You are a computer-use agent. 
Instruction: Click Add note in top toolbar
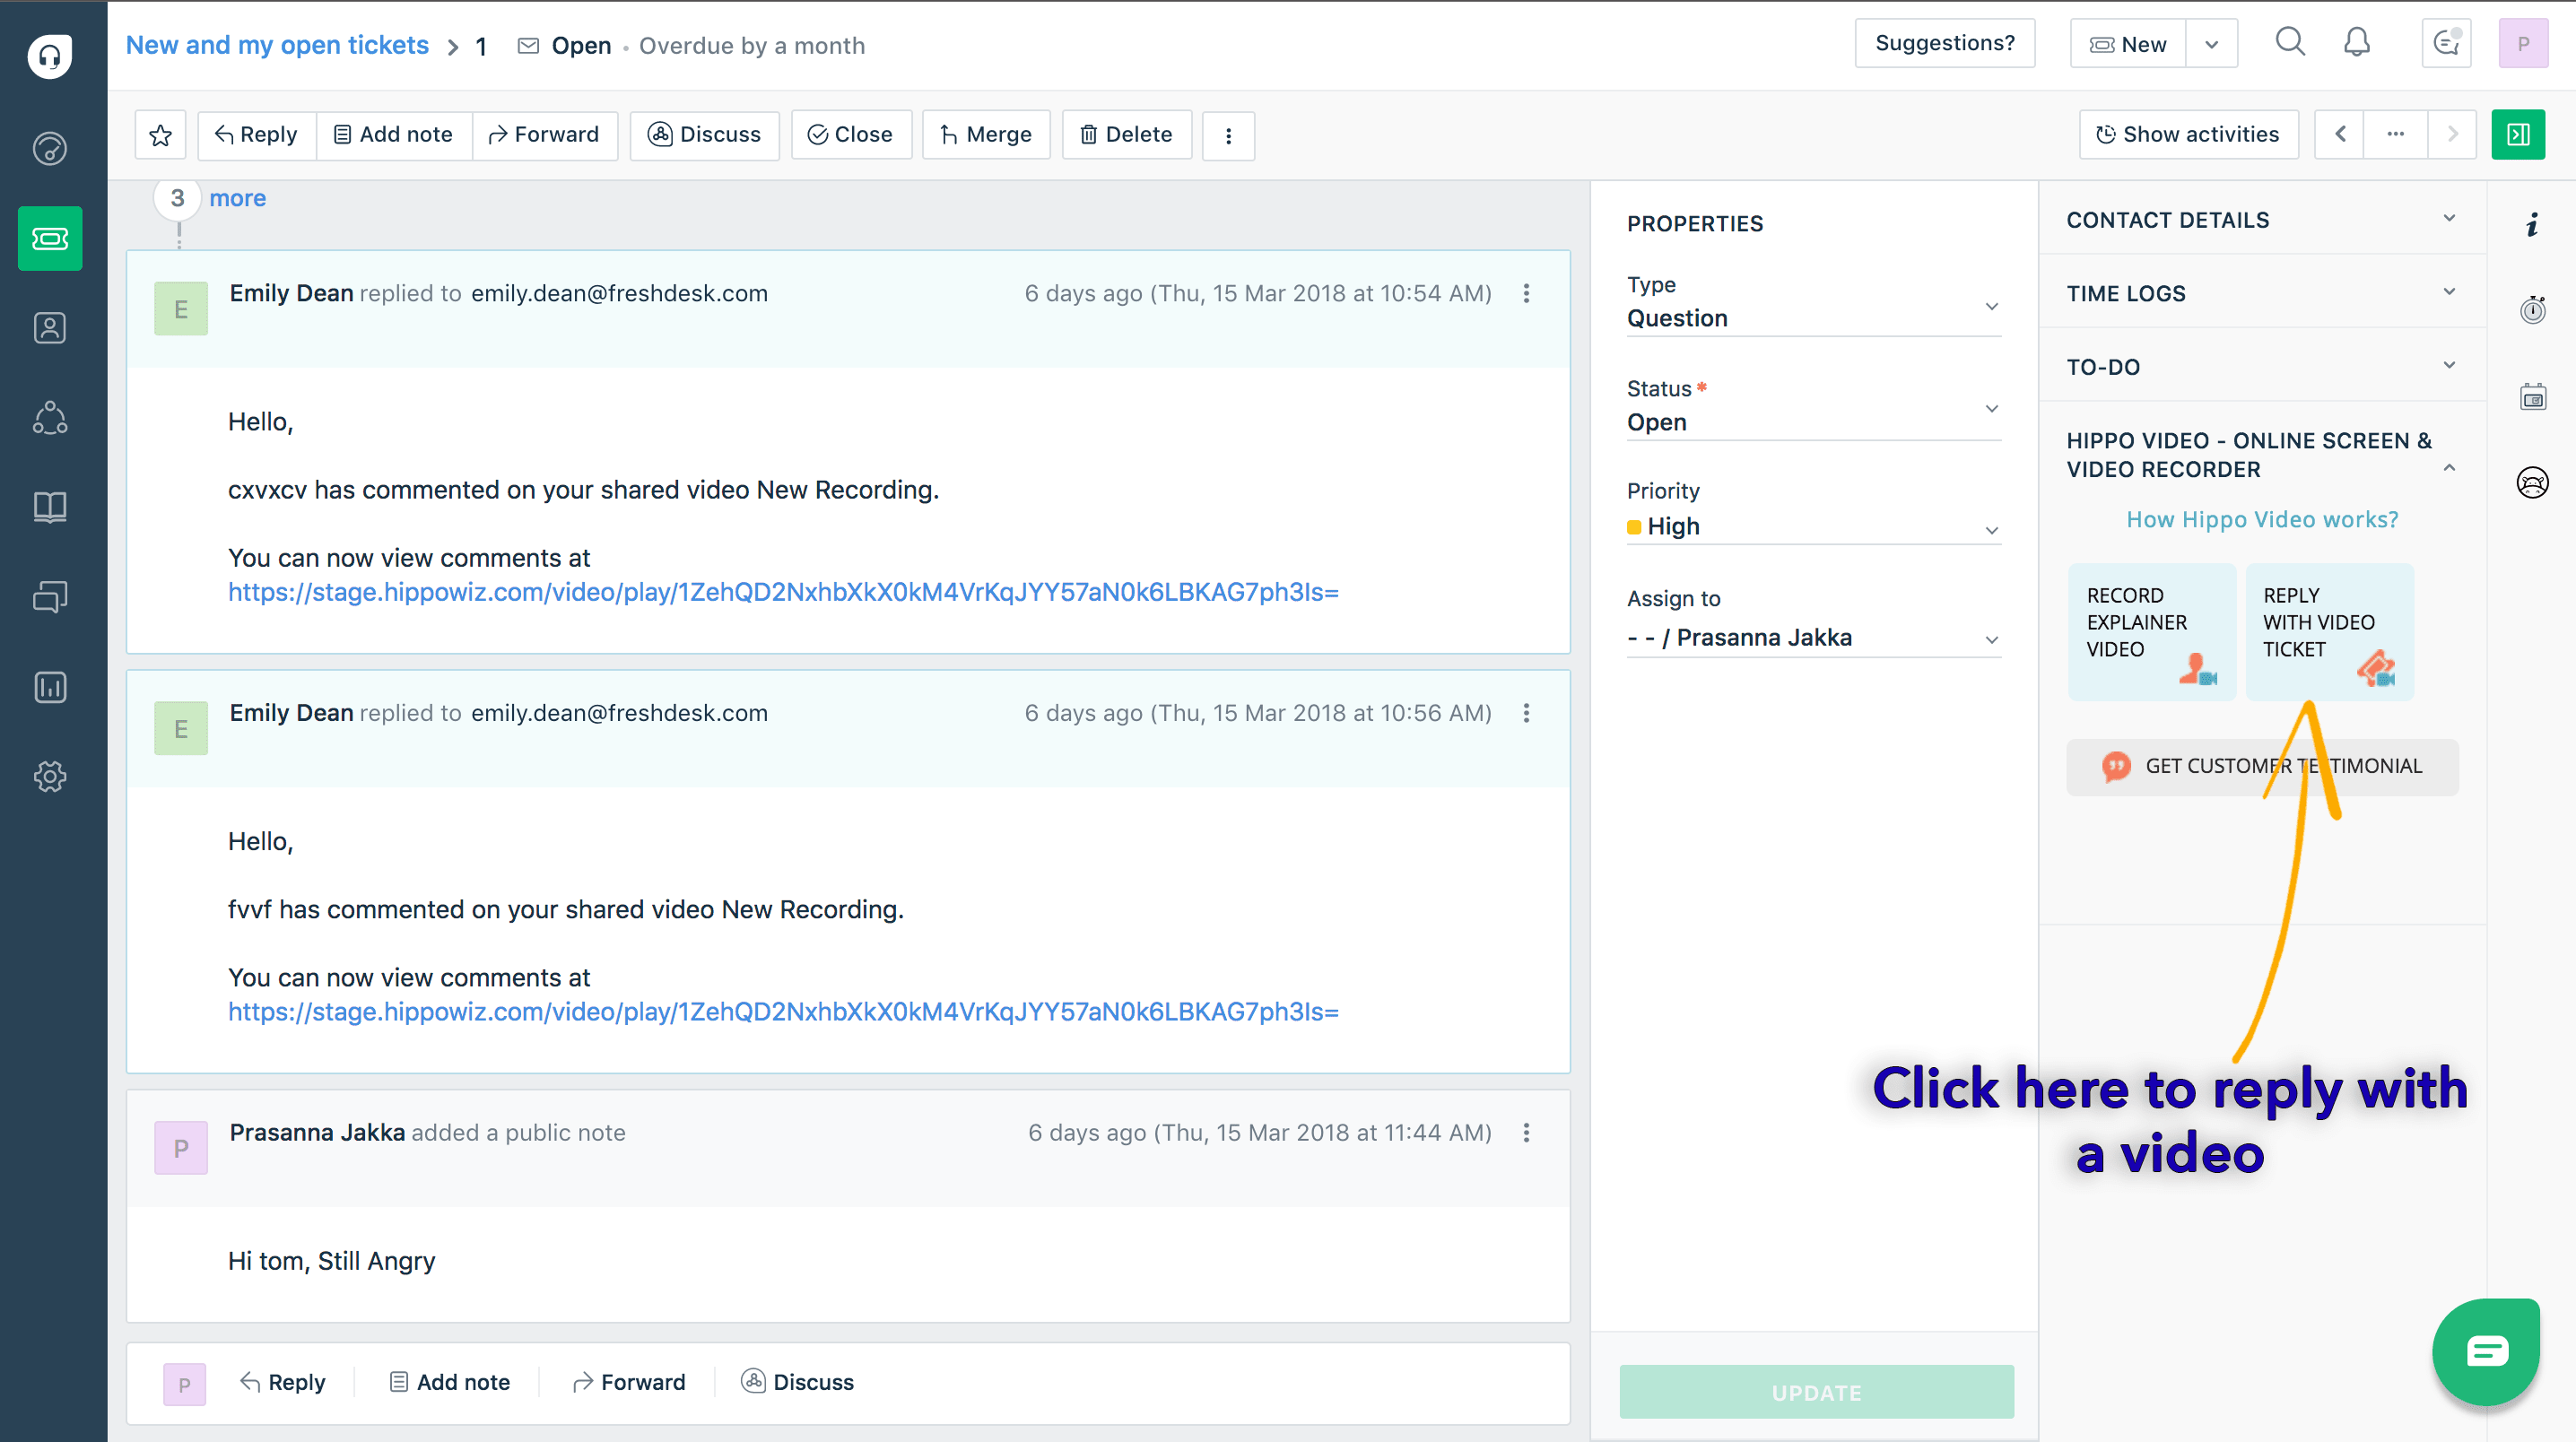pos(393,135)
